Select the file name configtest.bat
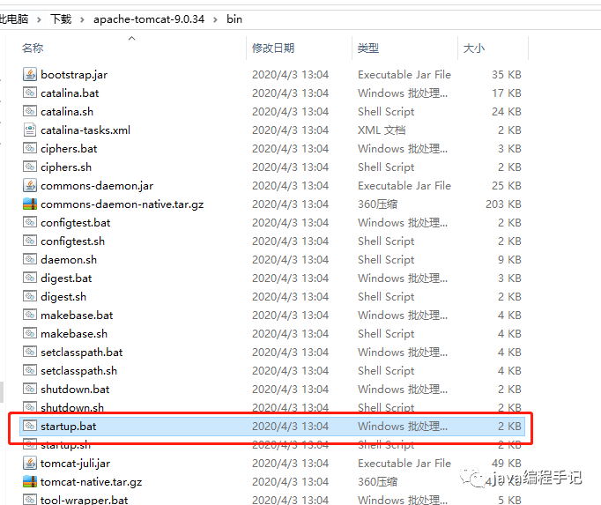601x505 pixels. pos(76,222)
